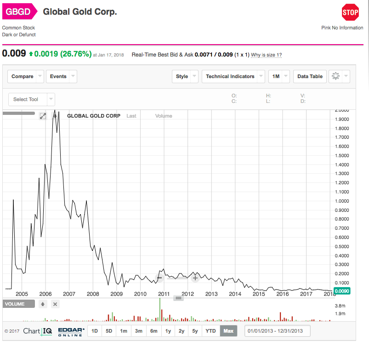Expand the Select Tool dropdown

[31, 99]
